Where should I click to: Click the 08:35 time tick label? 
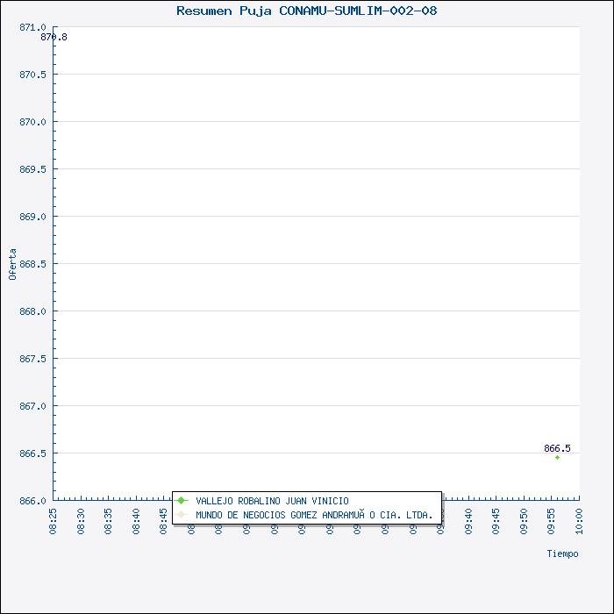click(109, 519)
